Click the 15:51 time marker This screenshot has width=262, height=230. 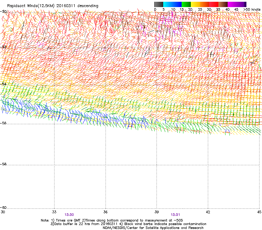(175, 215)
